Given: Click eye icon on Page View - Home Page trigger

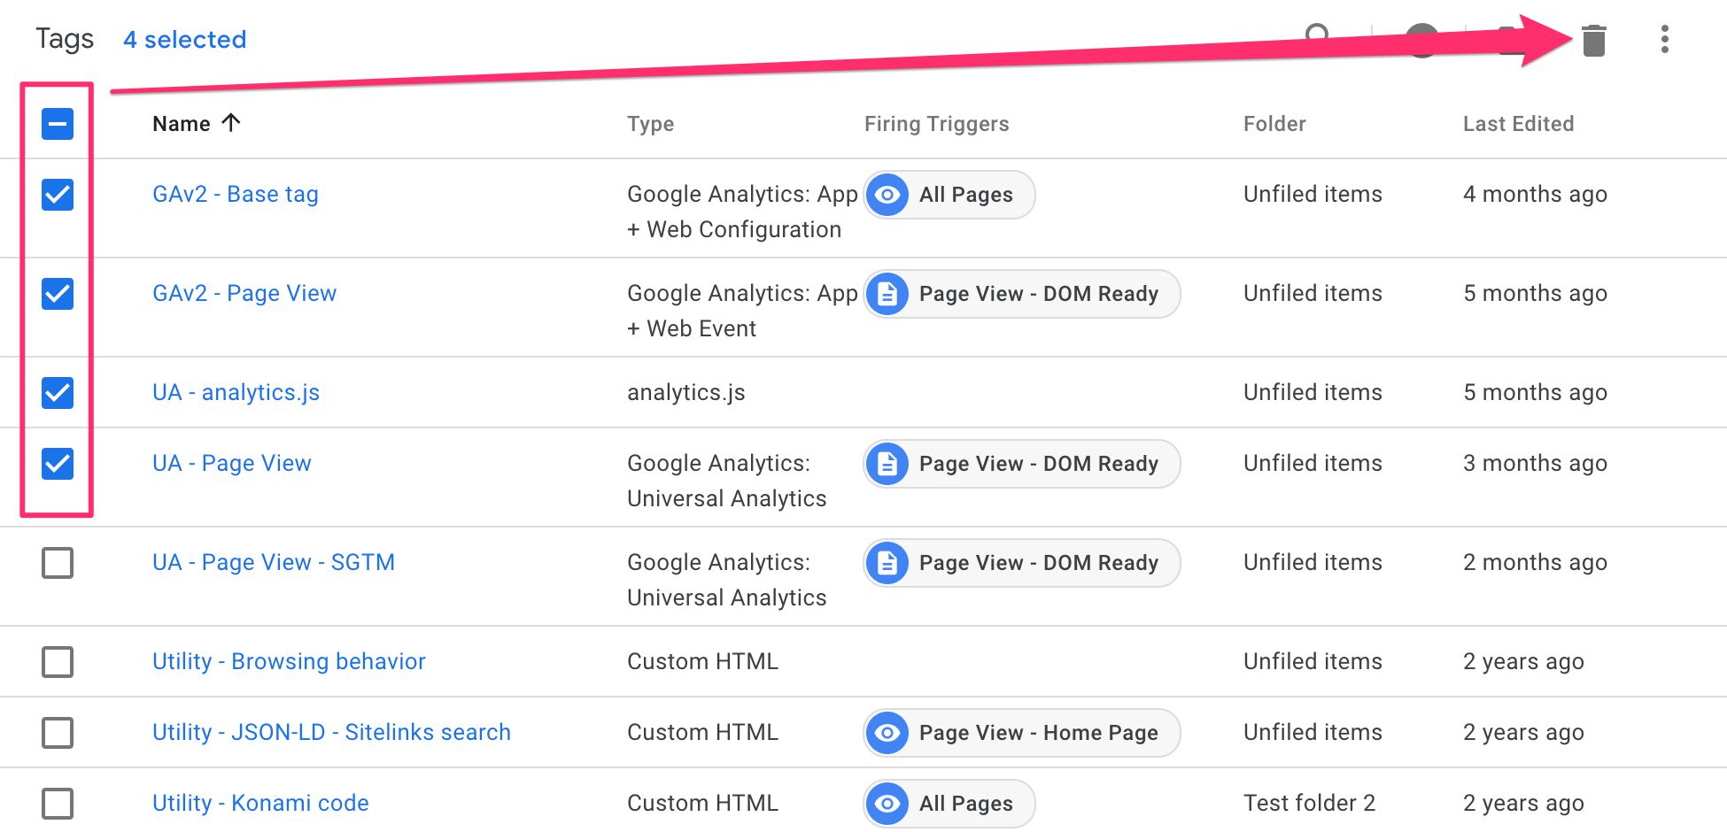Looking at the screenshot, I should tap(887, 733).
